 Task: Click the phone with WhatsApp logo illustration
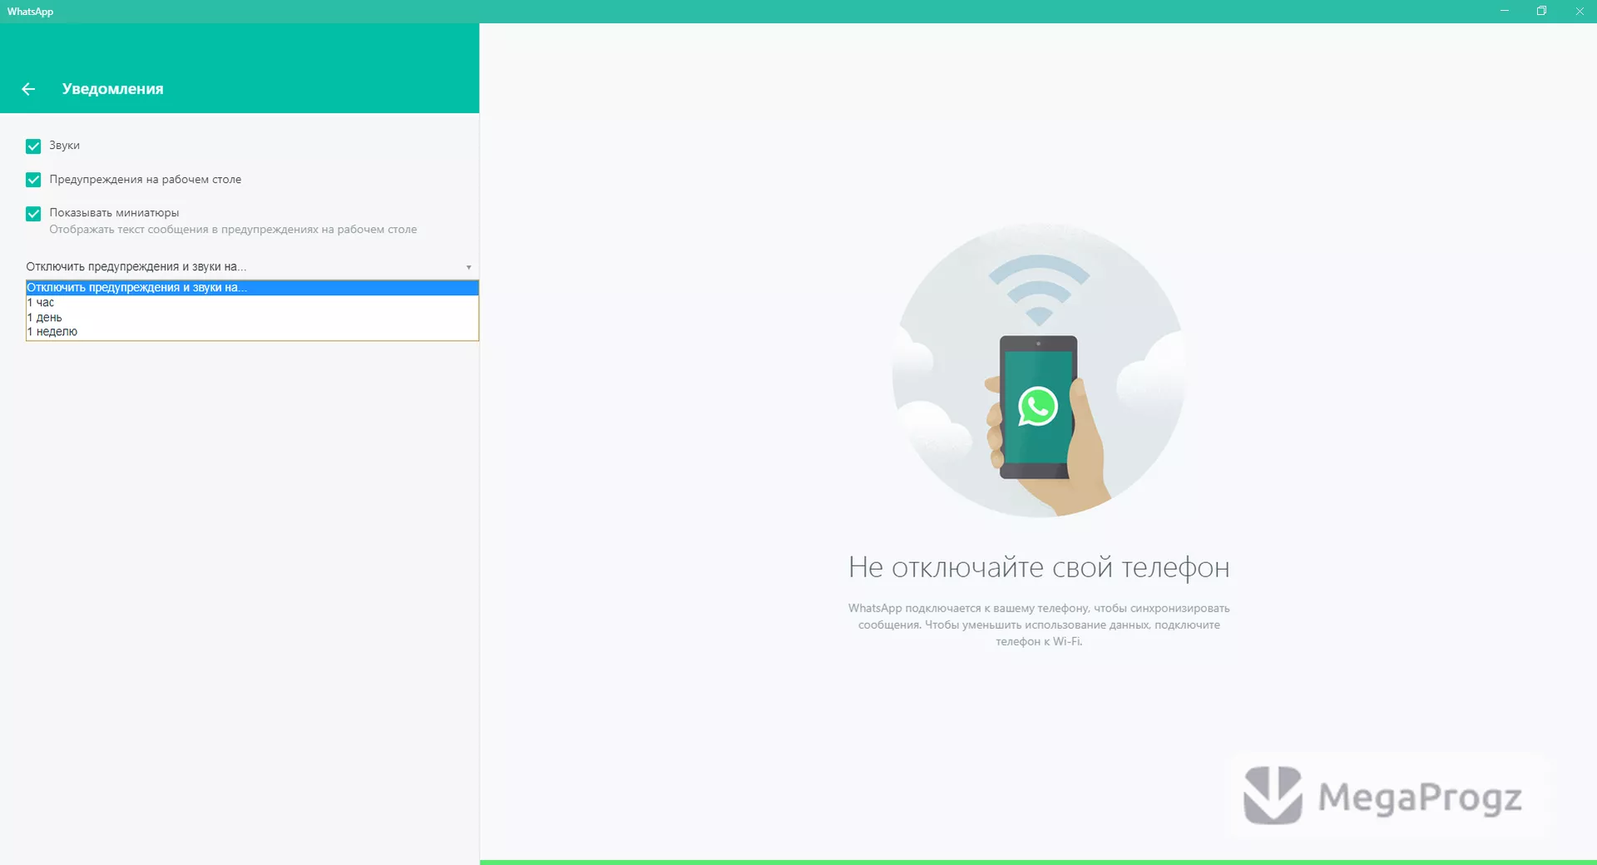coord(1039,371)
